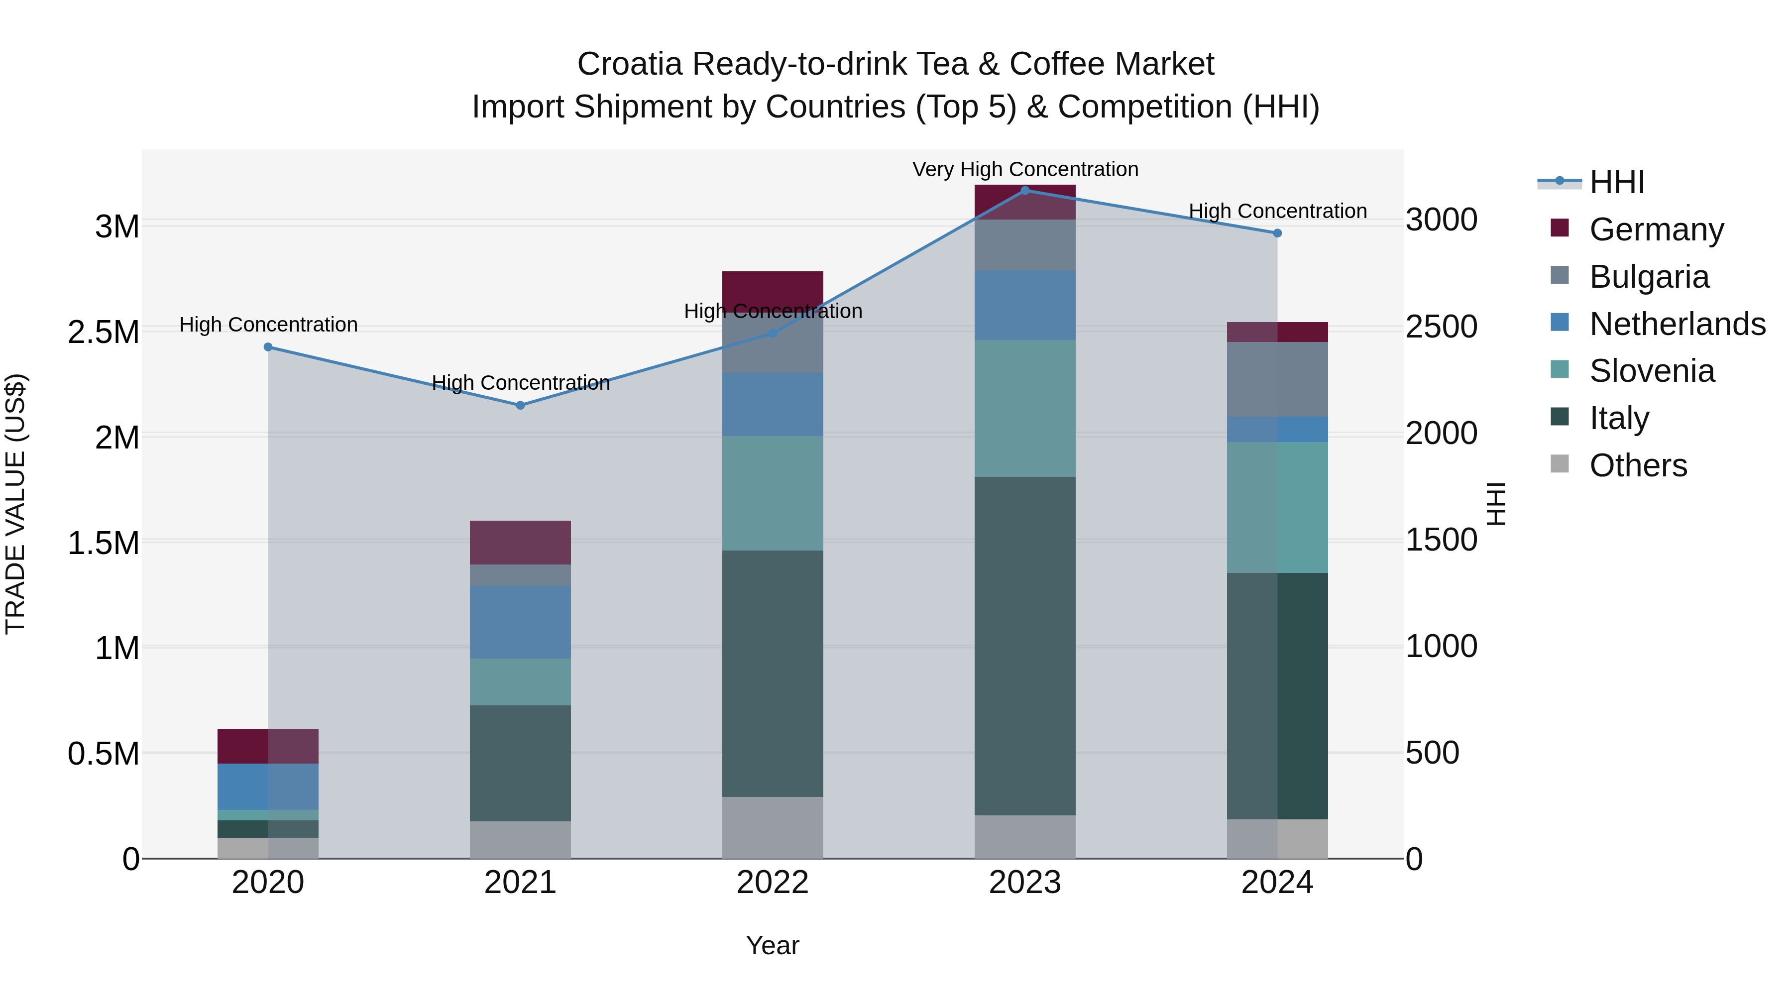Select the Germany bar segment for 2021
The height and width of the screenshot is (1008, 1792).
pyautogui.click(x=520, y=543)
